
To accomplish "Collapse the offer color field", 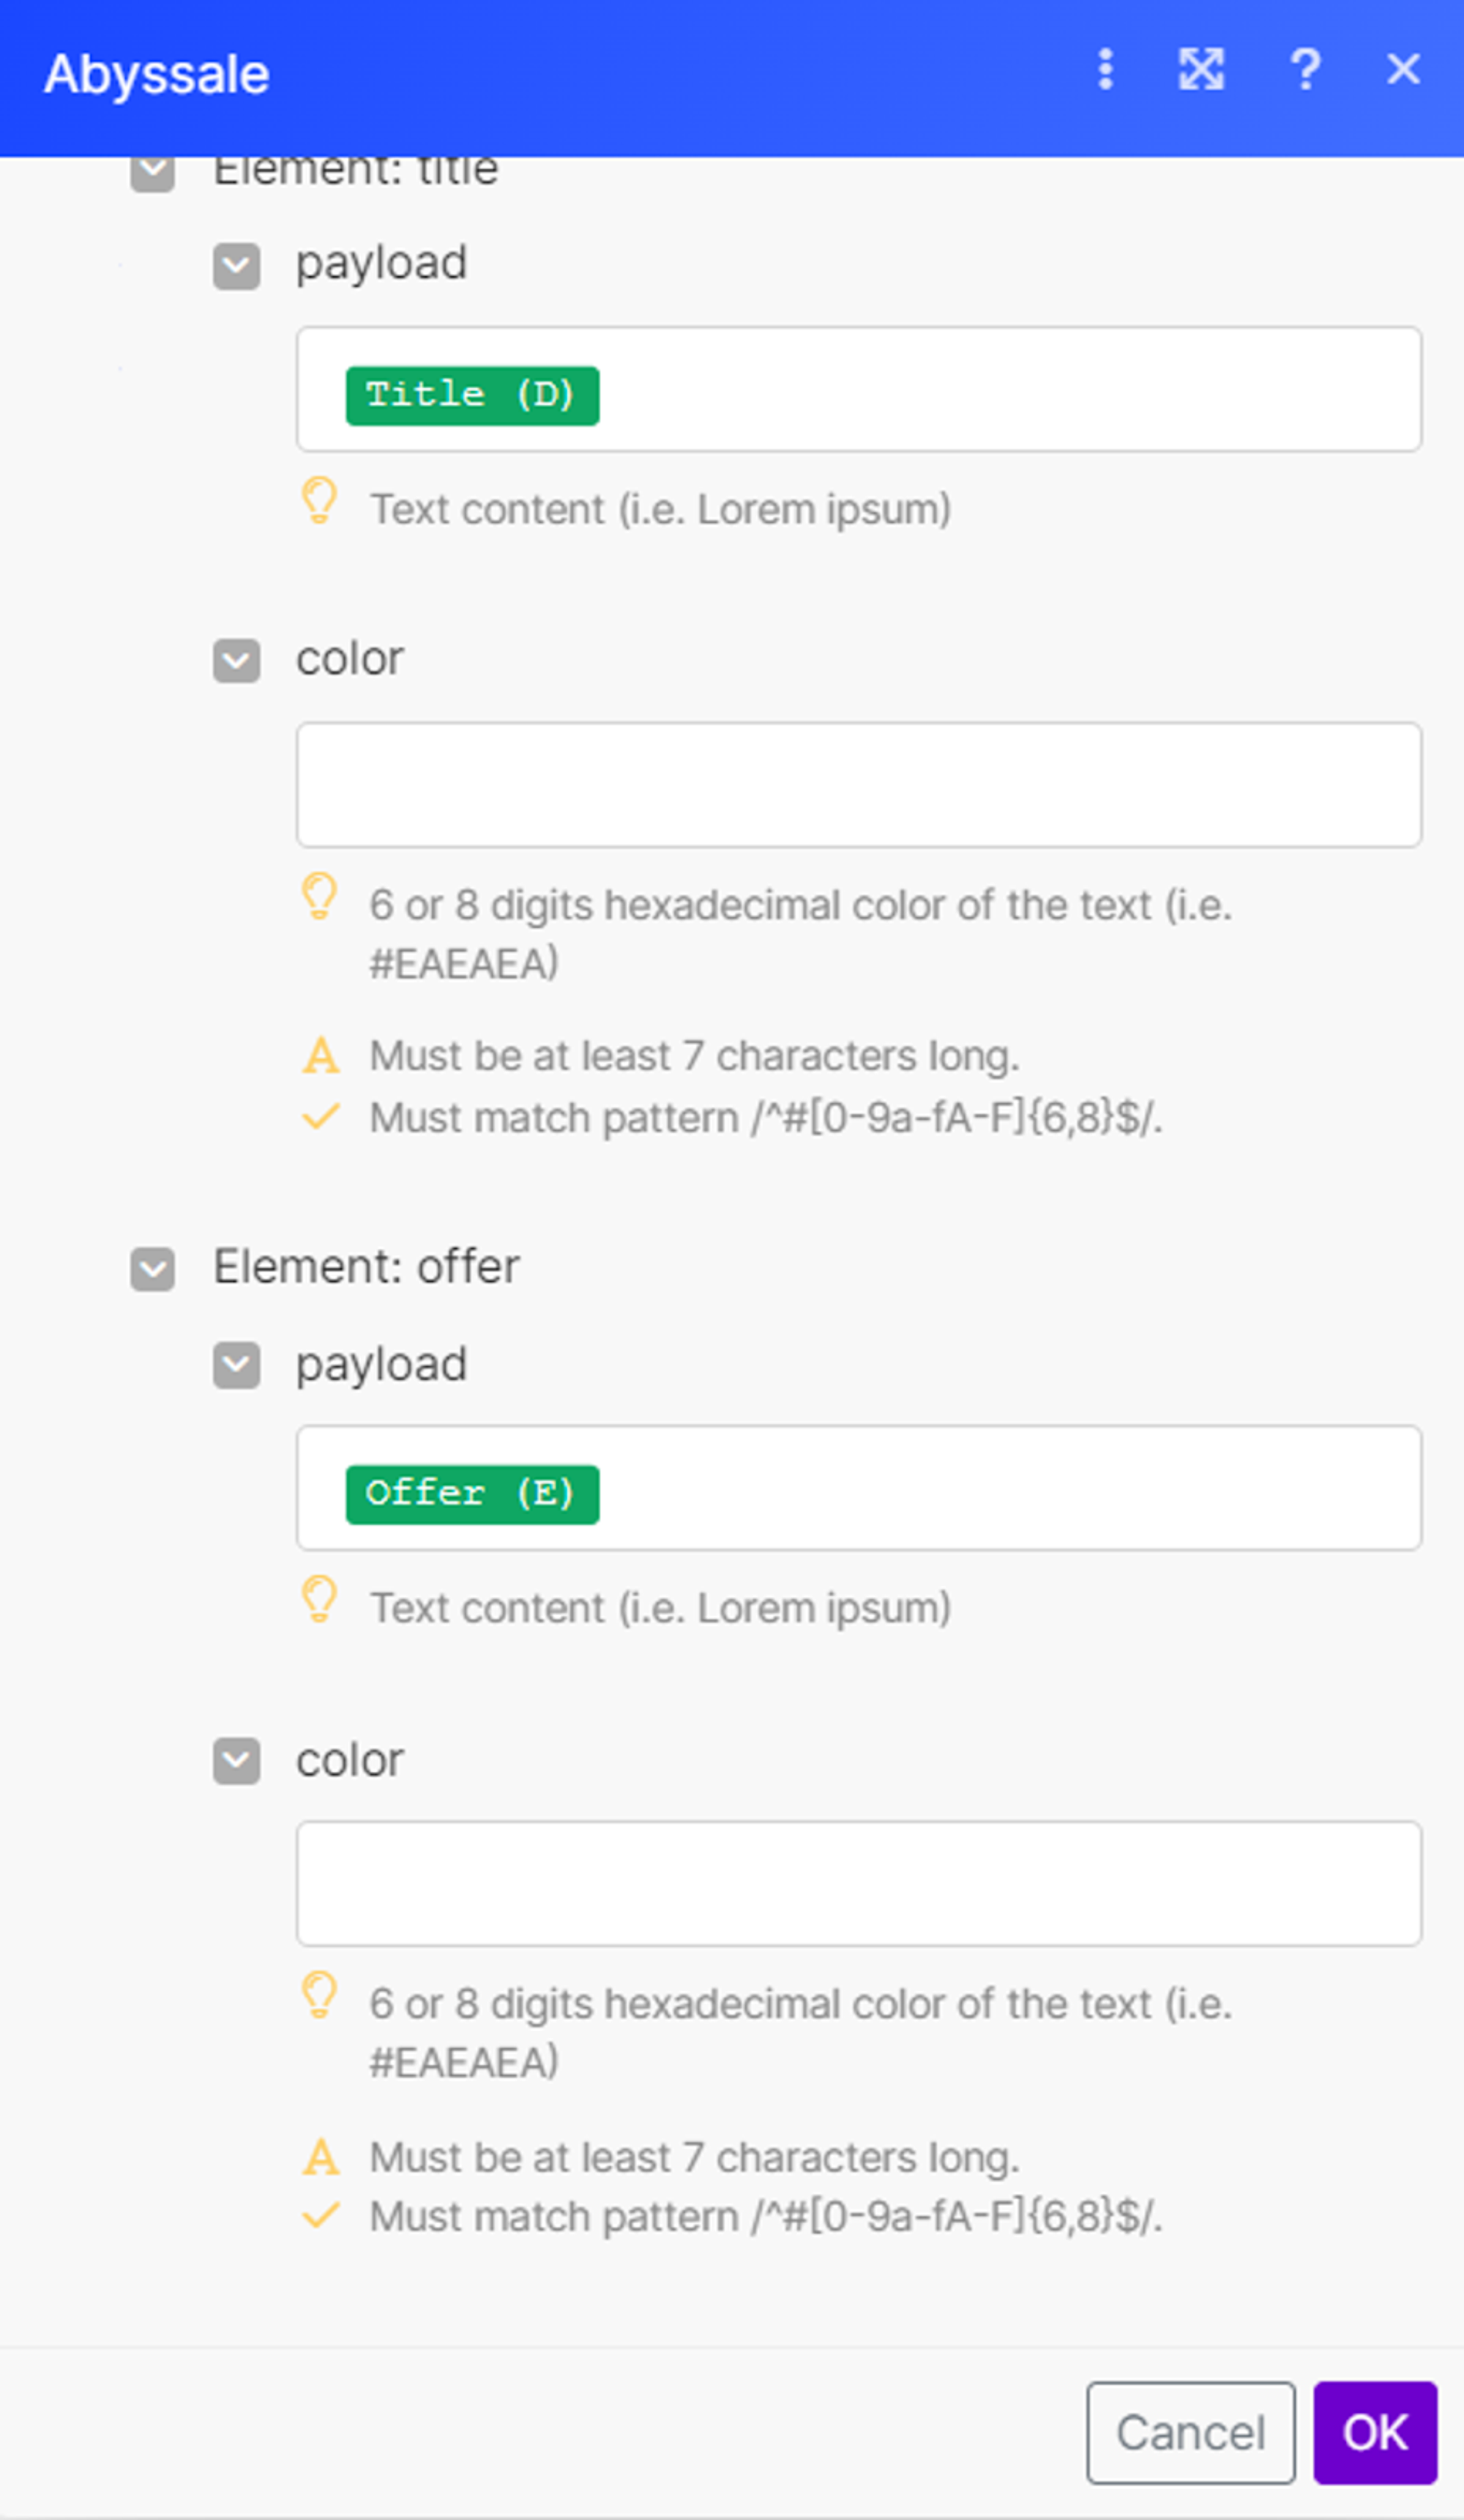I will click(237, 1762).
